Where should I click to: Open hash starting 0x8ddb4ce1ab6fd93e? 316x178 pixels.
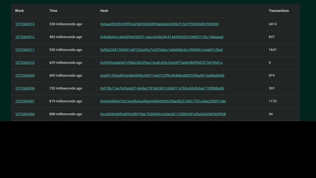tap(162, 37)
